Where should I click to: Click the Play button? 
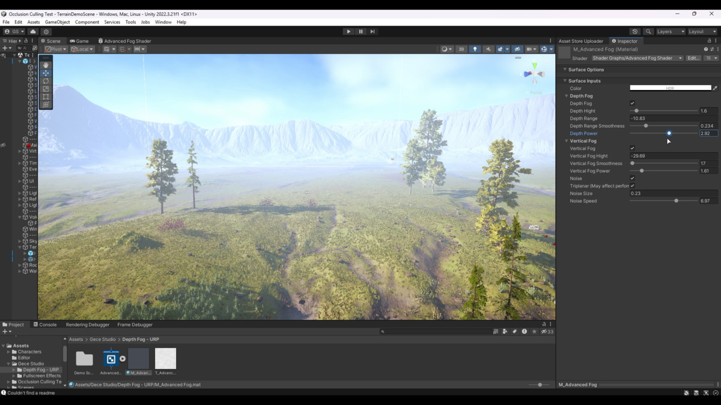pyautogui.click(x=348, y=31)
